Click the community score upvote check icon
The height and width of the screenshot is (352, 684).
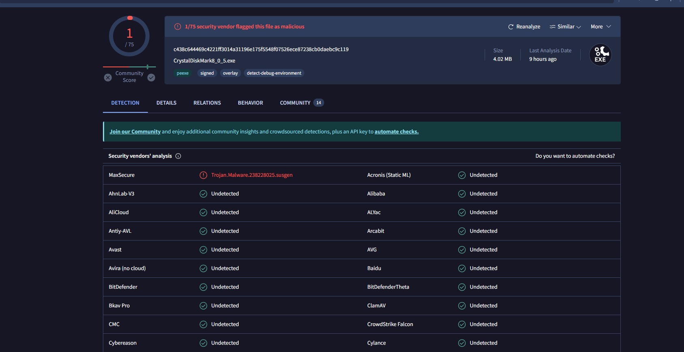point(151,77)
